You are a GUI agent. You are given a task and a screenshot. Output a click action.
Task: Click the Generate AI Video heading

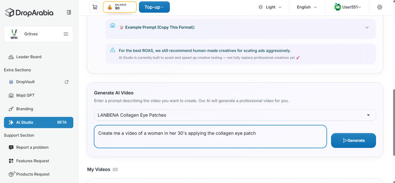coord(114,93)
